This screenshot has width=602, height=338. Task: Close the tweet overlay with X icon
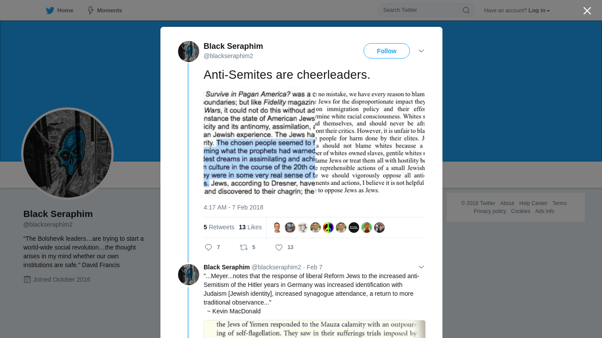coord(587,11)
